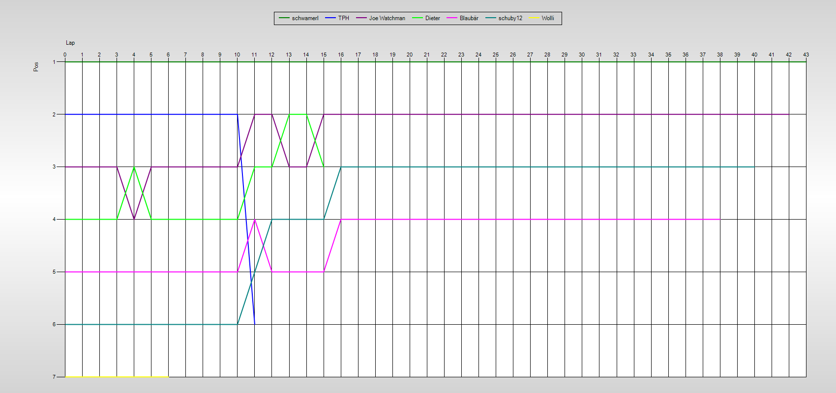Screen dimensions: 836x393
Task: Click position 4 label on the left axis
Action: [x=54, y=219]
